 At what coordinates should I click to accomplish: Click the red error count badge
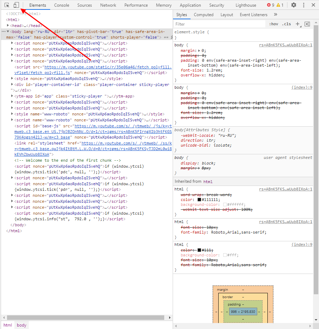(270, 5)
